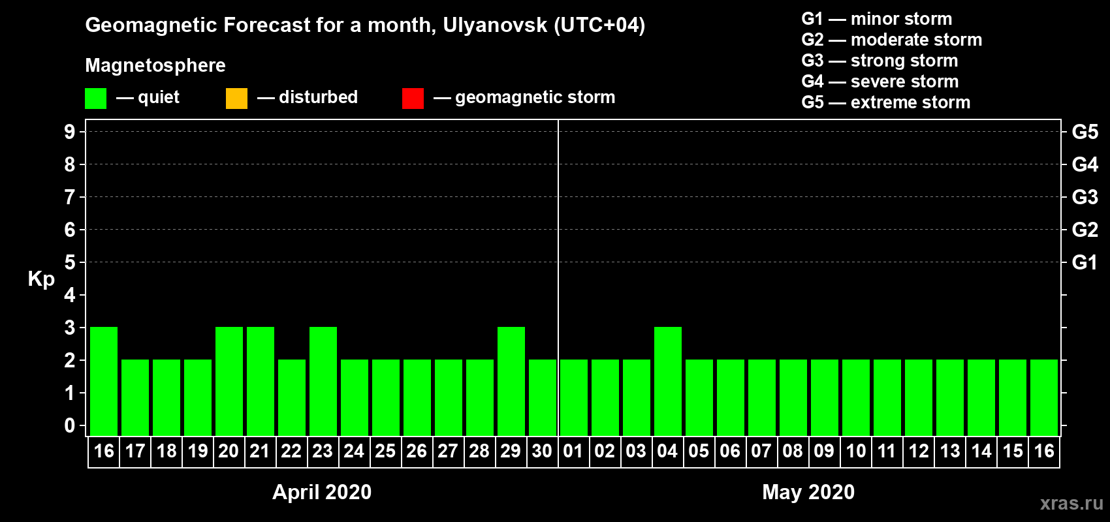This screenshot has width=1110, height=522.
Task: Click the 'G4 — severe storm' legend line
Action: 880,82
